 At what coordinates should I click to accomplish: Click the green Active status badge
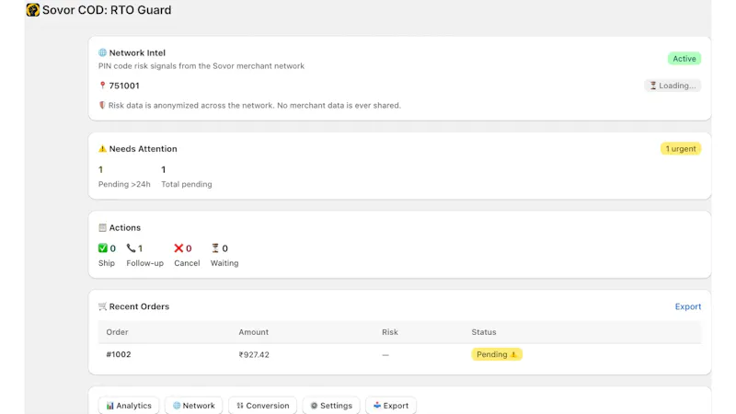[684, 59]
